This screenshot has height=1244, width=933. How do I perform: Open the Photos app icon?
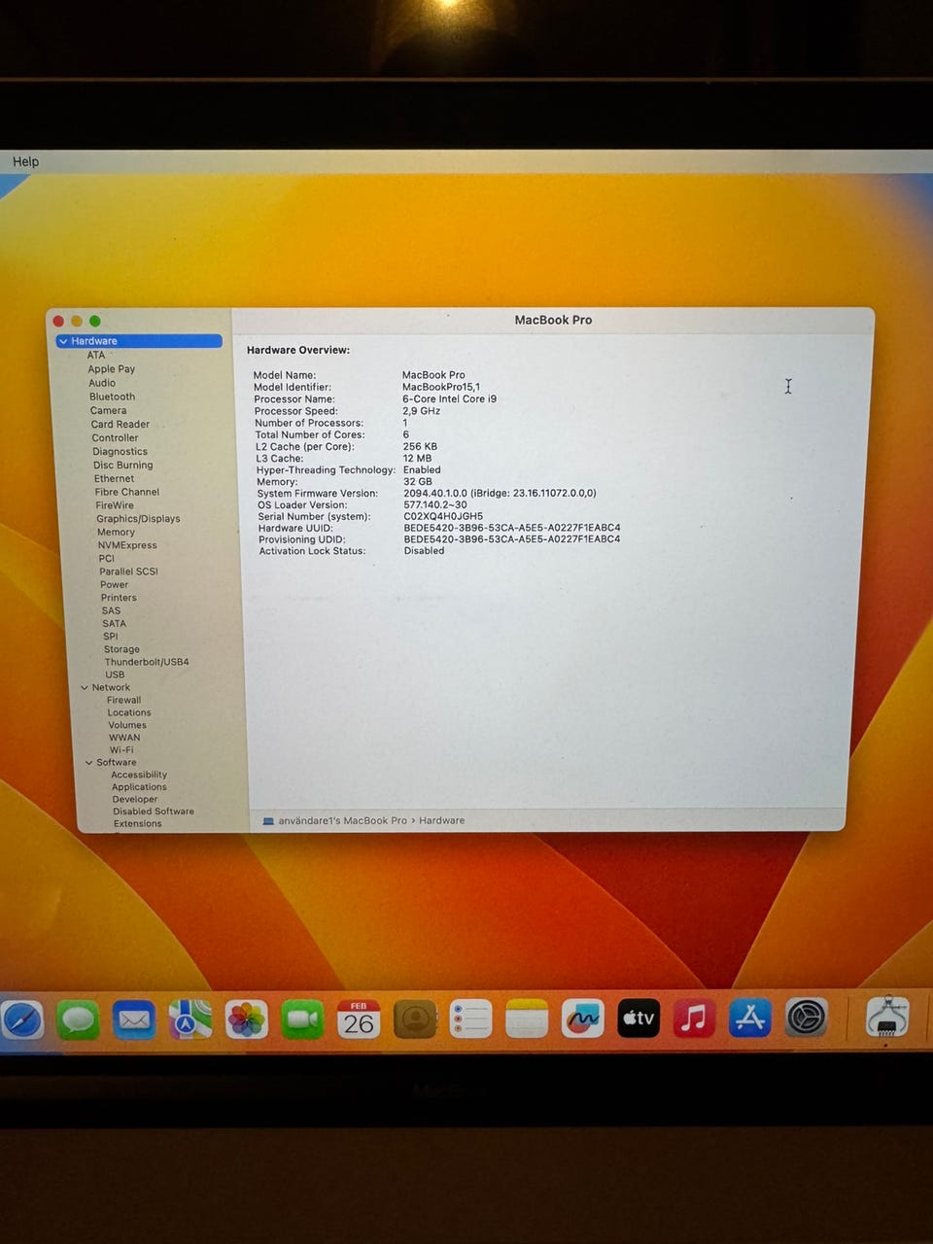tap(246, 1019)
